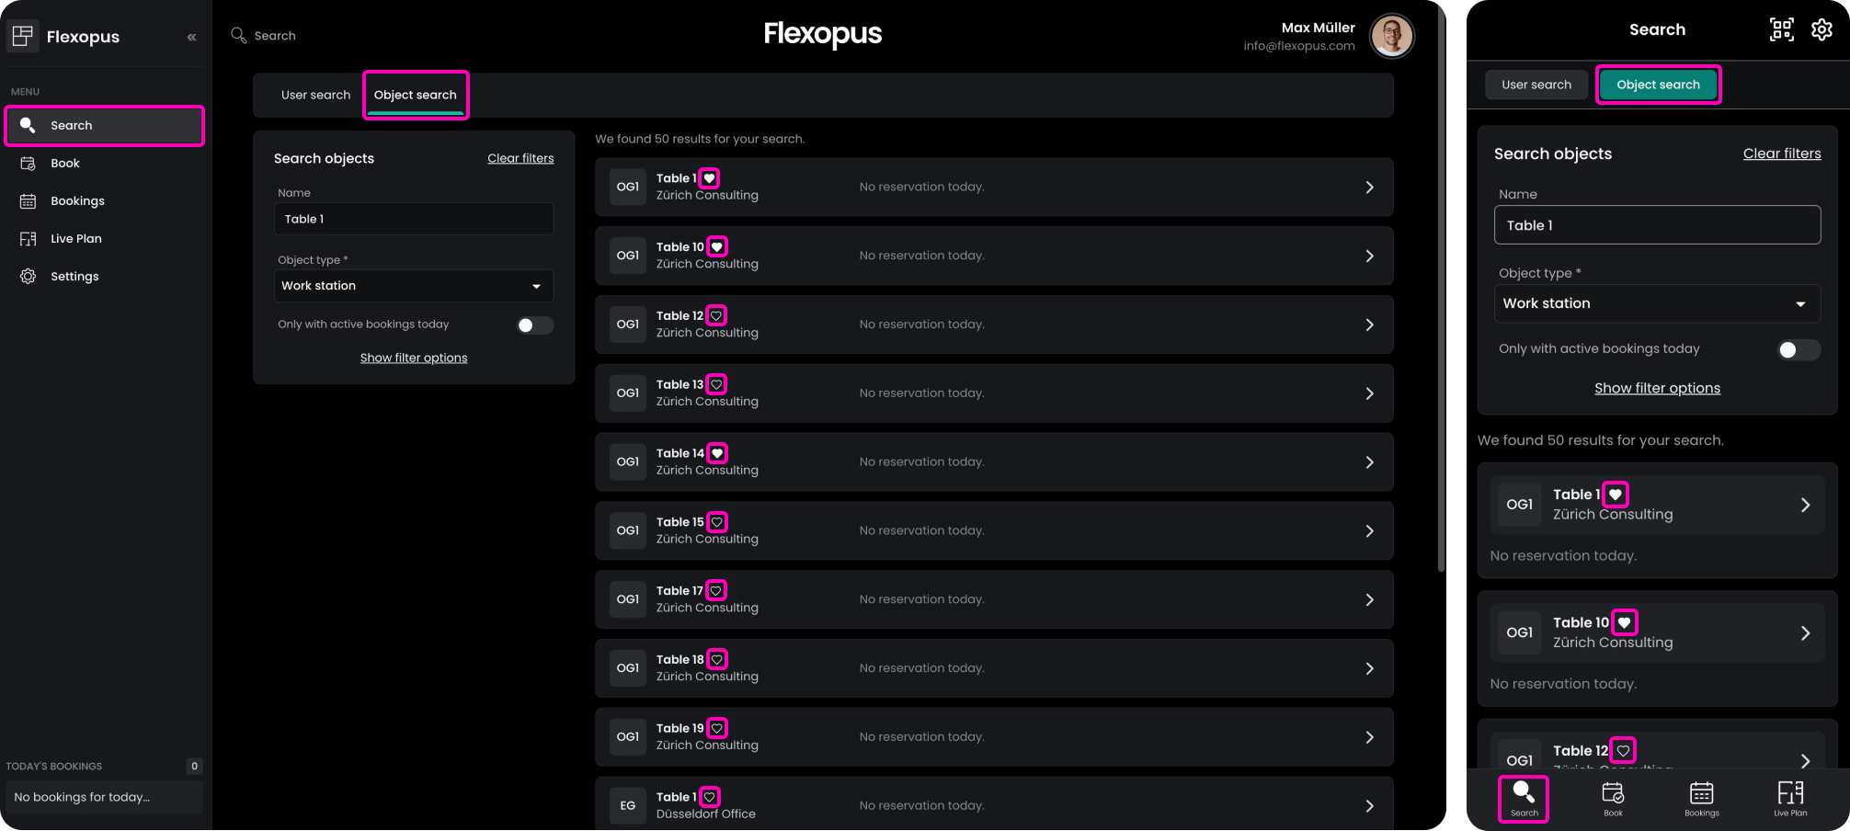Enable only active bookings in desktop filter
The width and height of the screenshot is (1850, 831).
pos(534,325)
